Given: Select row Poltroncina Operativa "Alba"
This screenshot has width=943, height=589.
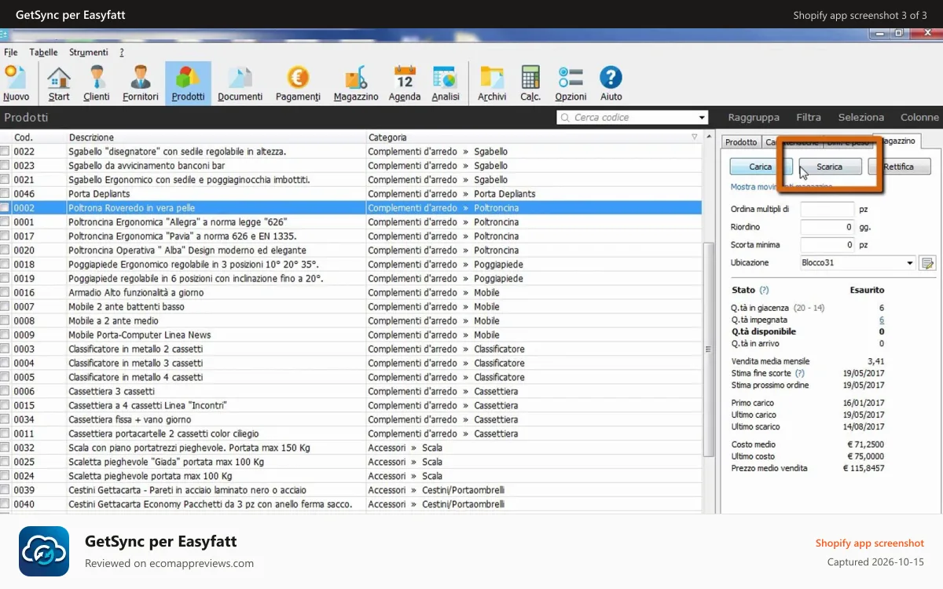Looking at the screenshot, I should [x=351, y=251].
